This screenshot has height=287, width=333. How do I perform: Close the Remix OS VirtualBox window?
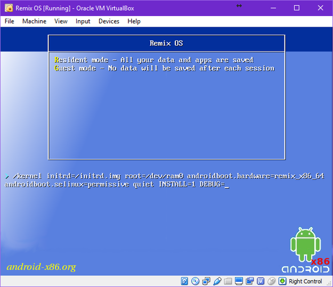tap(320, 8)
